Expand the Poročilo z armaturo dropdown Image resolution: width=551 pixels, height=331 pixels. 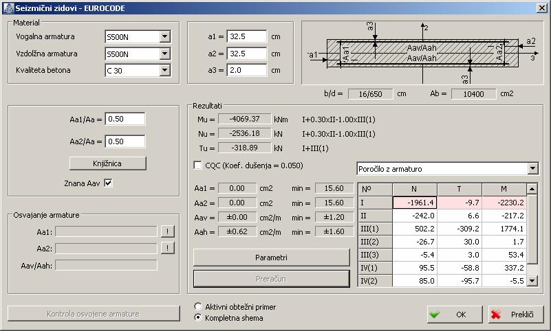point(532,169)
